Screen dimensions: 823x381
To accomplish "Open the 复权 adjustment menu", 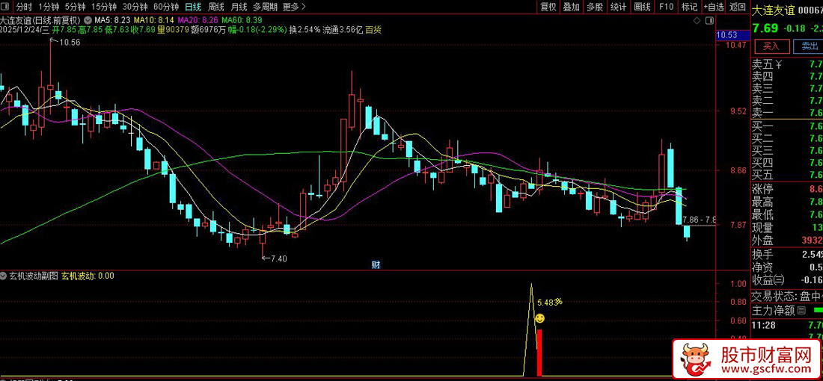I will point(548,7).
